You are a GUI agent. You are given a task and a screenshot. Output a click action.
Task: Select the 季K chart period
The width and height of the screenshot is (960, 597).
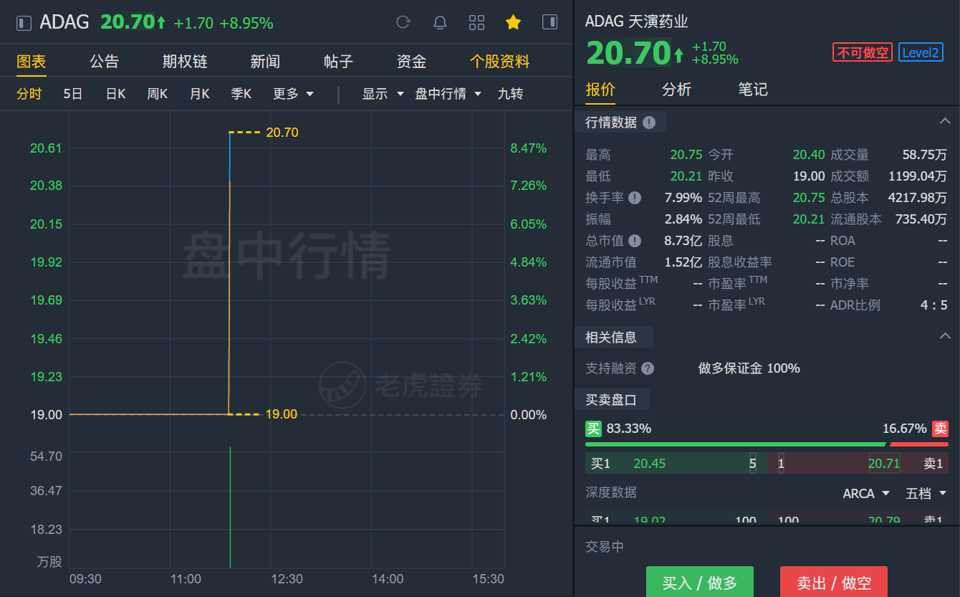click(x=241, y=94)
